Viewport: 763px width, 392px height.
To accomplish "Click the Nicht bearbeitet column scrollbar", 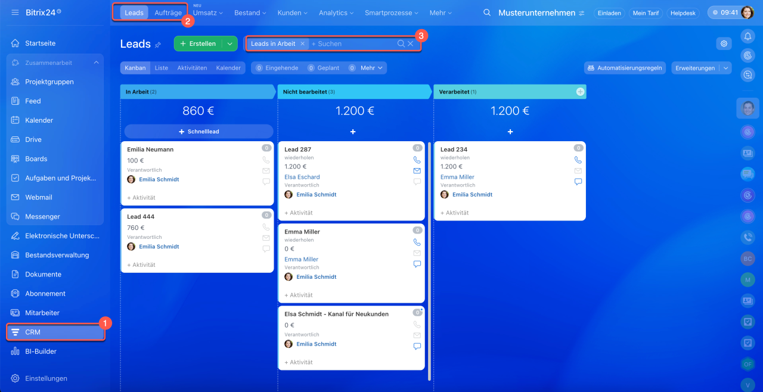I will (x=429, y=261).
